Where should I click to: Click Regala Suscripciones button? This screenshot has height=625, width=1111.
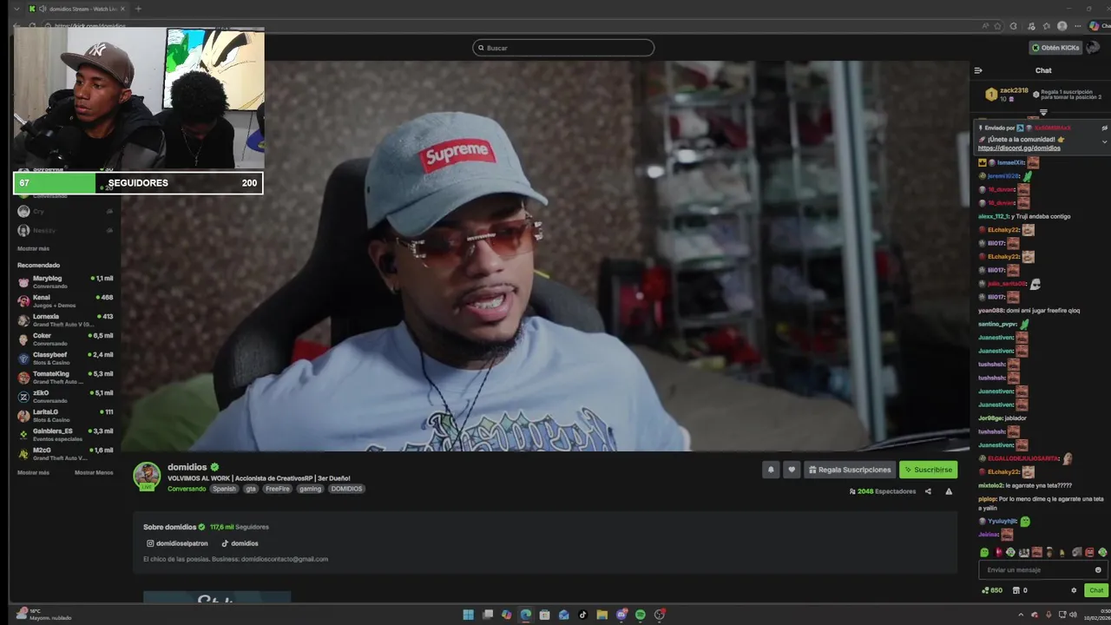click(850, 470)
